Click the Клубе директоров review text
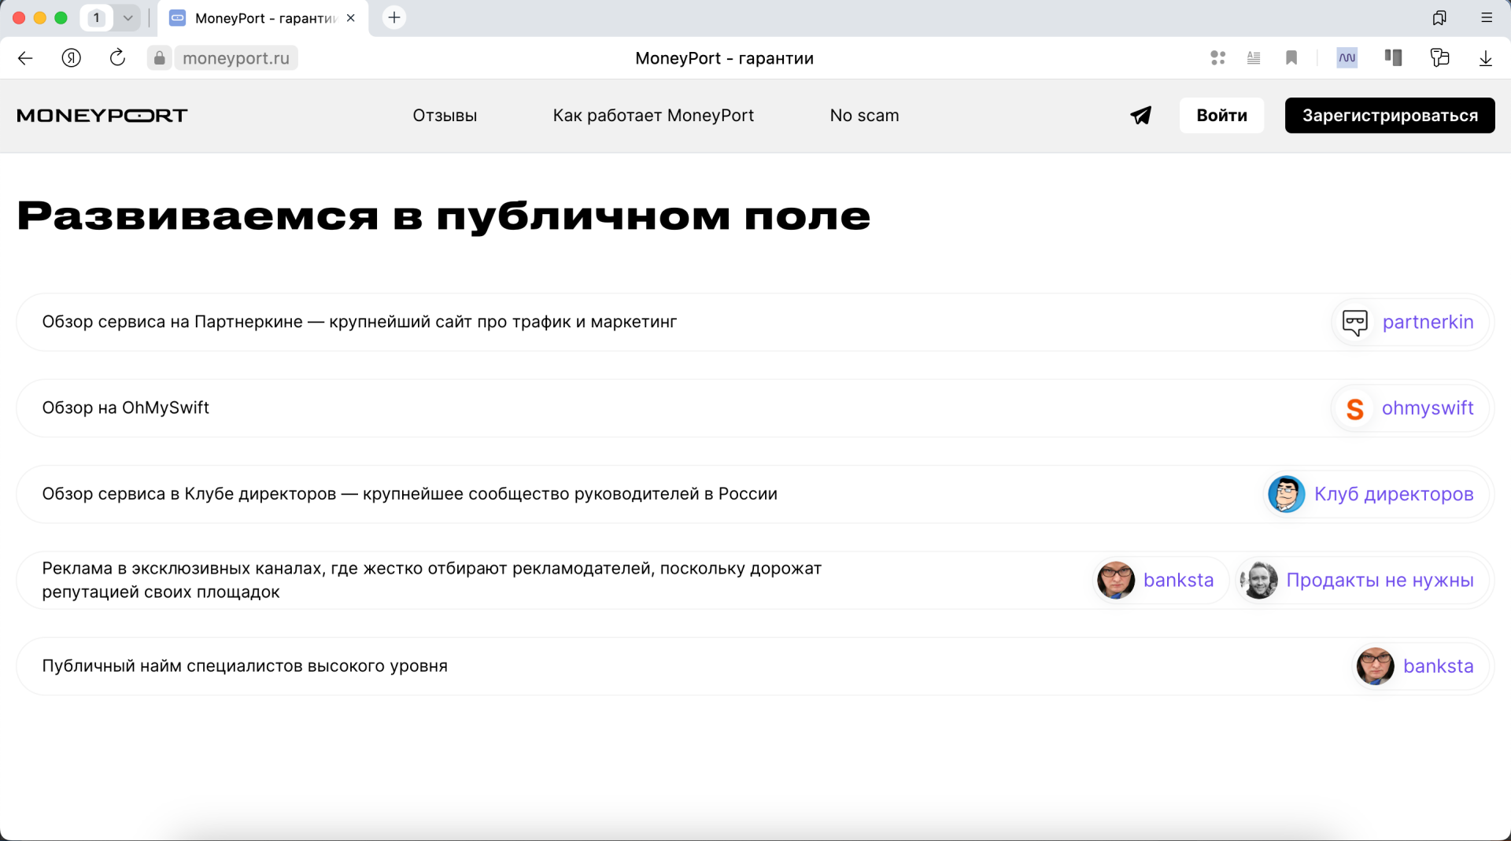Screen dimensions: 1511x841 (x=410, y=494)
